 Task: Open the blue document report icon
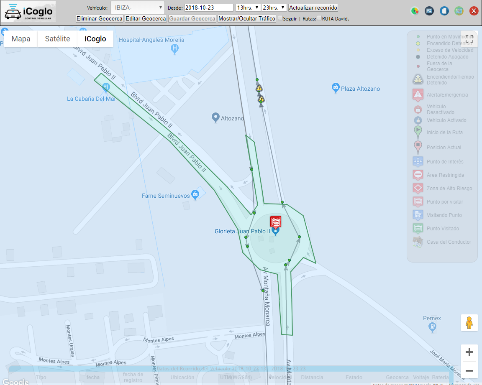tap(444, 11)
